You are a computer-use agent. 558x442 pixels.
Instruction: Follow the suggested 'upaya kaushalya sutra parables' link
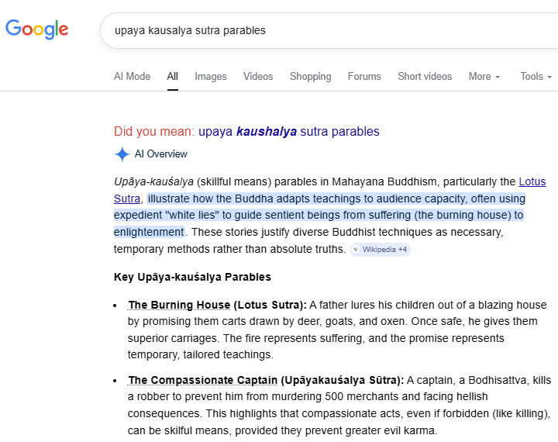click(x=289, y=131)
